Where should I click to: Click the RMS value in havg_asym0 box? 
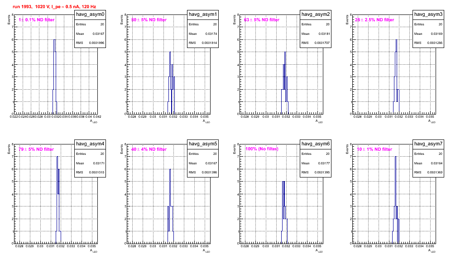point(96,43)
